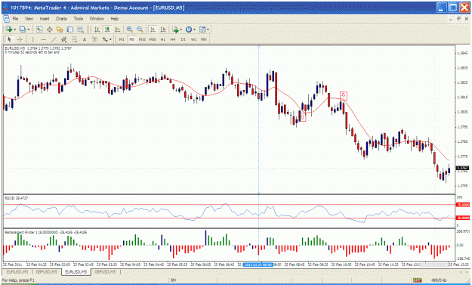Image resolution: width=472 pixels, height=285 pixels.
Task: Expand the Arrows tool dropdown arrow
Action: (110, 39)
